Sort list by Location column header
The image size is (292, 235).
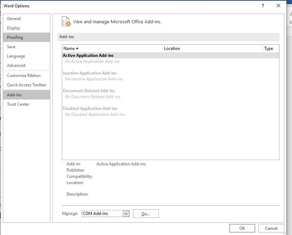click(x=212, y=49)
